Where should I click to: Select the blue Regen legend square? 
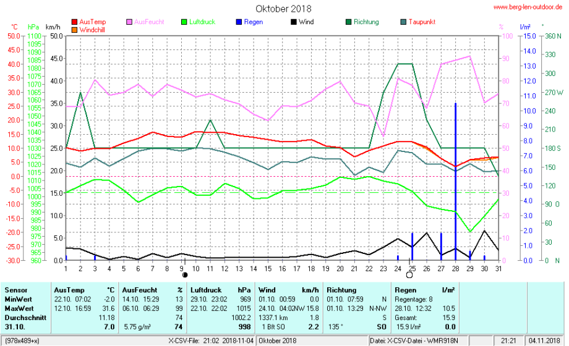pos(238,22)
